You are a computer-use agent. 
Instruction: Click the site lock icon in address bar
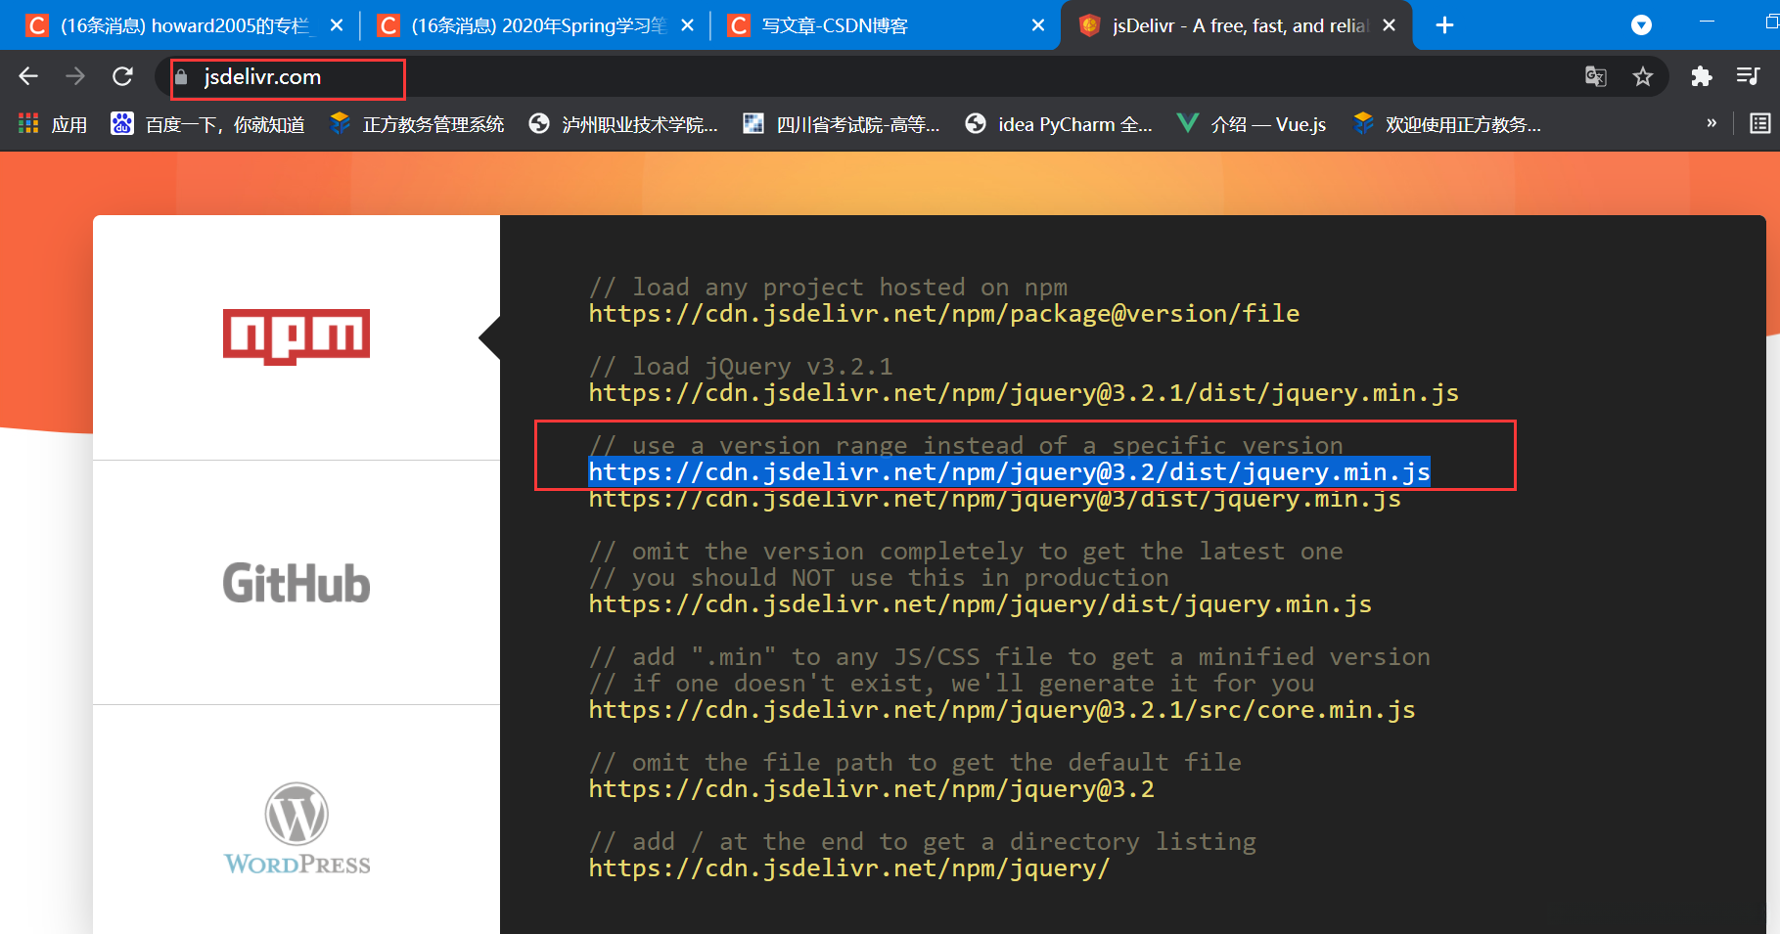point(181,76)
